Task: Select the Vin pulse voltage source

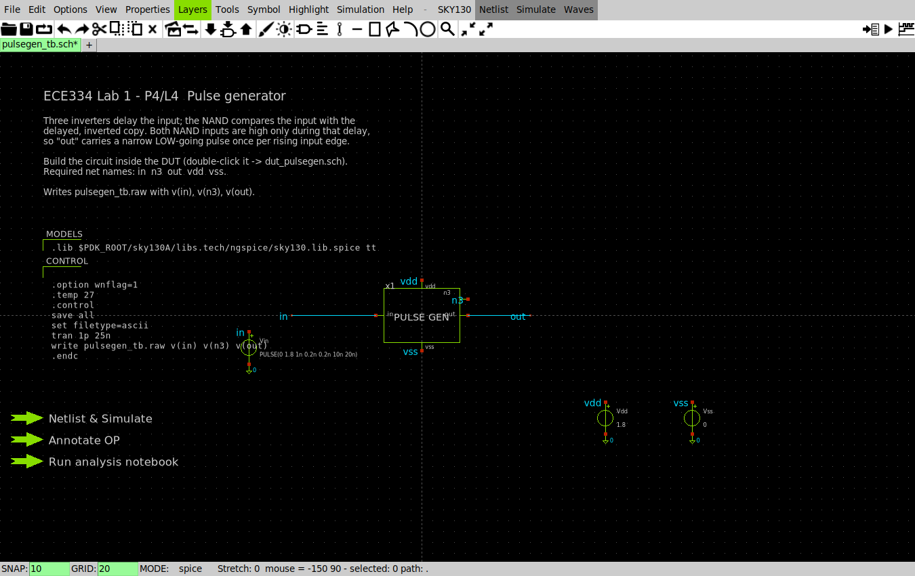Action: pos(249,348)
